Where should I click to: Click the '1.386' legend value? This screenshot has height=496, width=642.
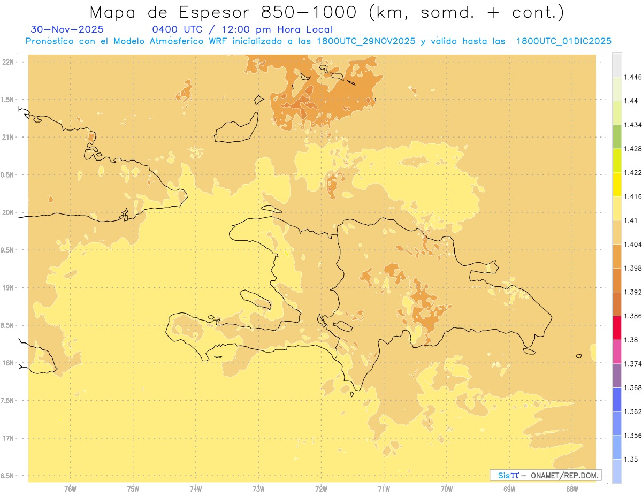coord(633,316)
